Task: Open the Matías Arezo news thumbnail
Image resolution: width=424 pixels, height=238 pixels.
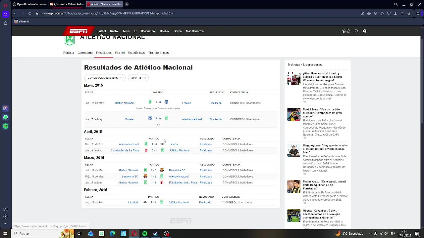Action: (294, 186)
